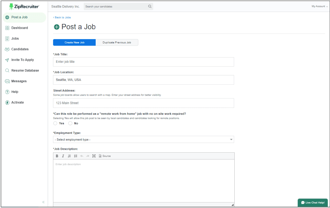Click the ZipRecruiter logo
The image size is (330, 208).
click(24, 6)
